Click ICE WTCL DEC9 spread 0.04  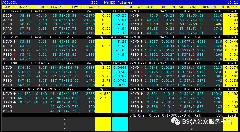coord(106,46)
